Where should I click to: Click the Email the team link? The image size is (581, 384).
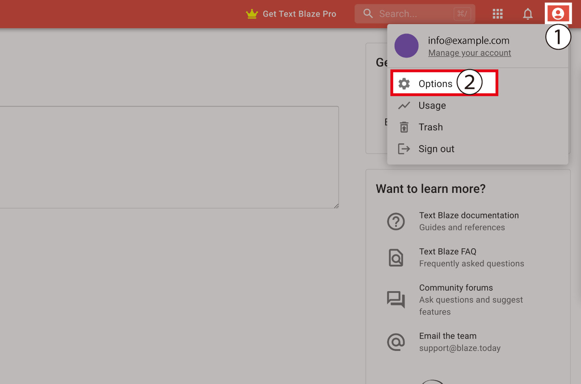pos(448,336)
